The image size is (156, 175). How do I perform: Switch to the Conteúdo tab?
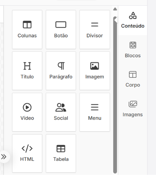click(133, 20)
